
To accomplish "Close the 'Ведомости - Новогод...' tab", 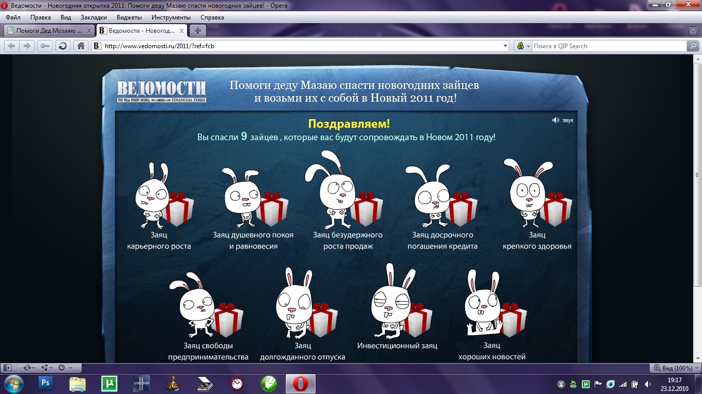I will pos(181,31).
